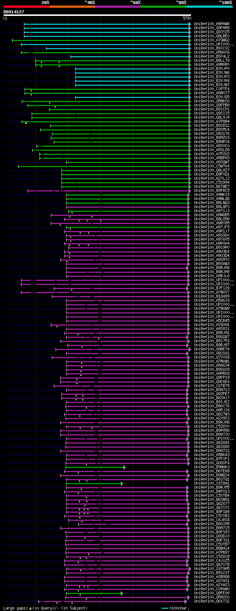Select the UniRef100_C0PTF4 label
The height and width of the screenshot is (611, 236).
point(212,89)
